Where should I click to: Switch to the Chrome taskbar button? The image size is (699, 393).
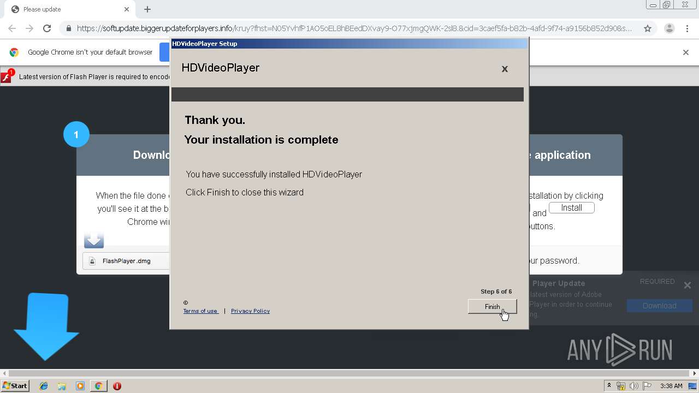coord(98,386)
